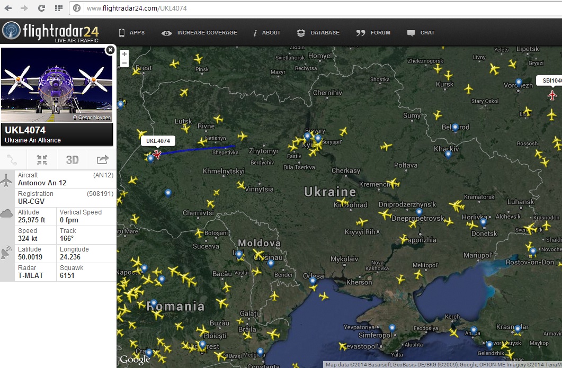This screenshot has height=368, width=562.
Task: Click the browser forward arrow
Action: [24, 8]
